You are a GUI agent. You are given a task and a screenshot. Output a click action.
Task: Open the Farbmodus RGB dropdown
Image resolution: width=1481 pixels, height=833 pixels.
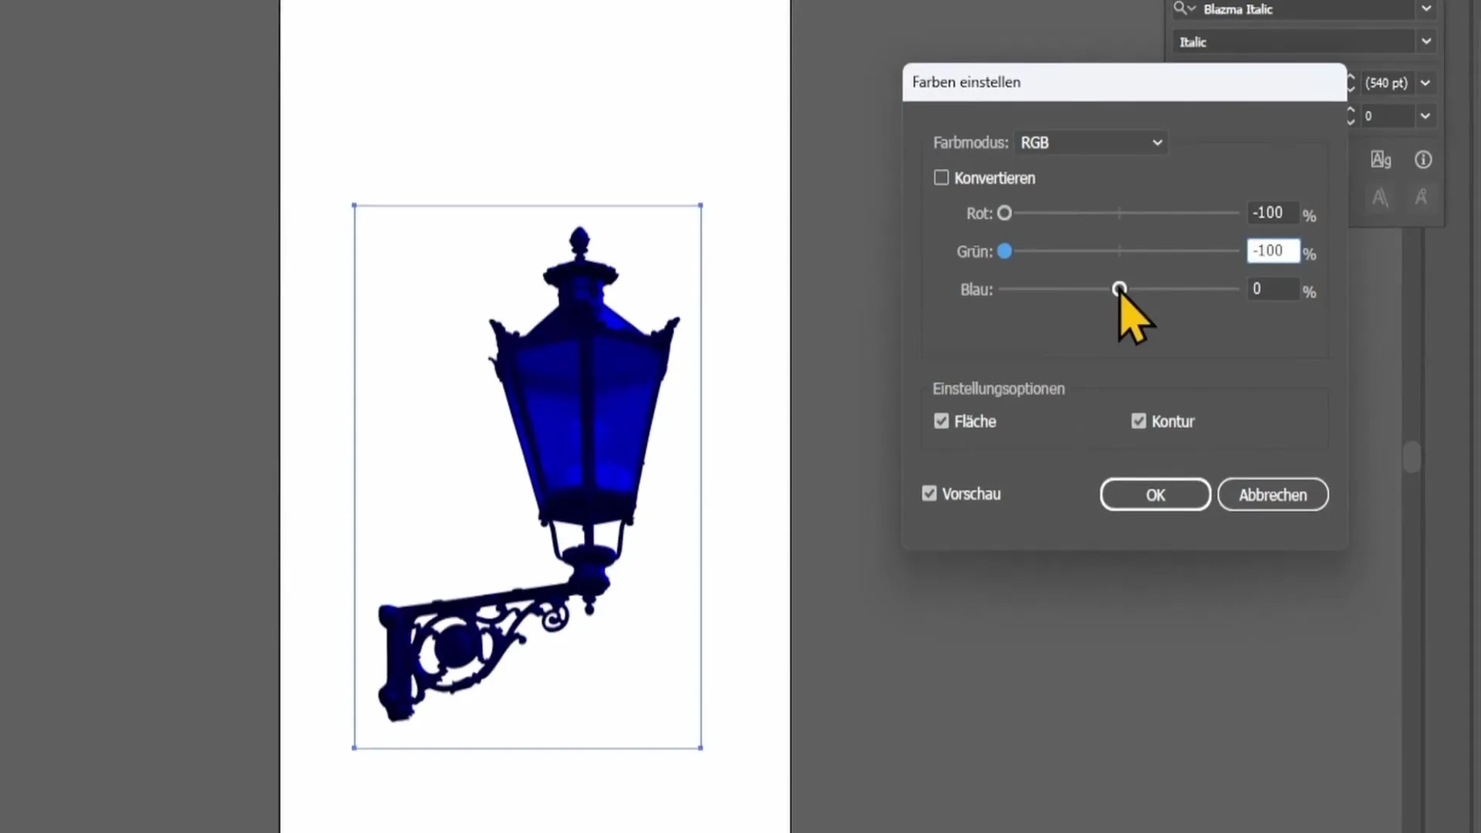click(x=1090, y=143)
